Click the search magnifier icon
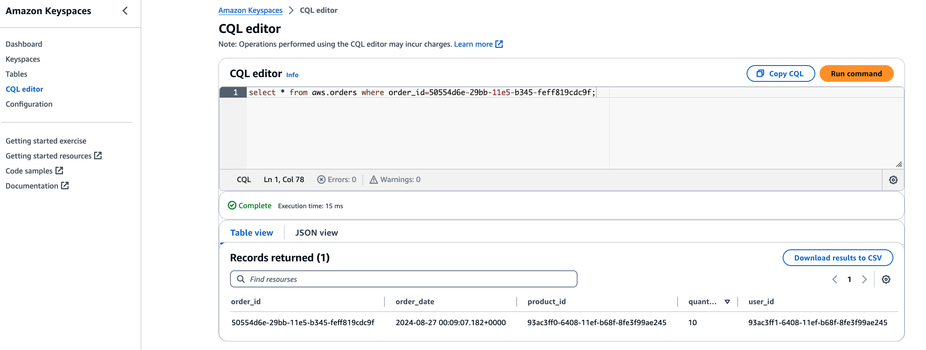The width and height of the screenshot is (926, 350). tap(241, 279)
